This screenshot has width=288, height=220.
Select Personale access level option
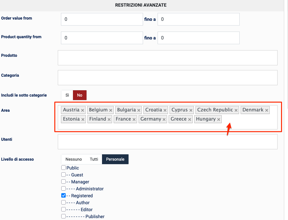[x=115, y=159]
